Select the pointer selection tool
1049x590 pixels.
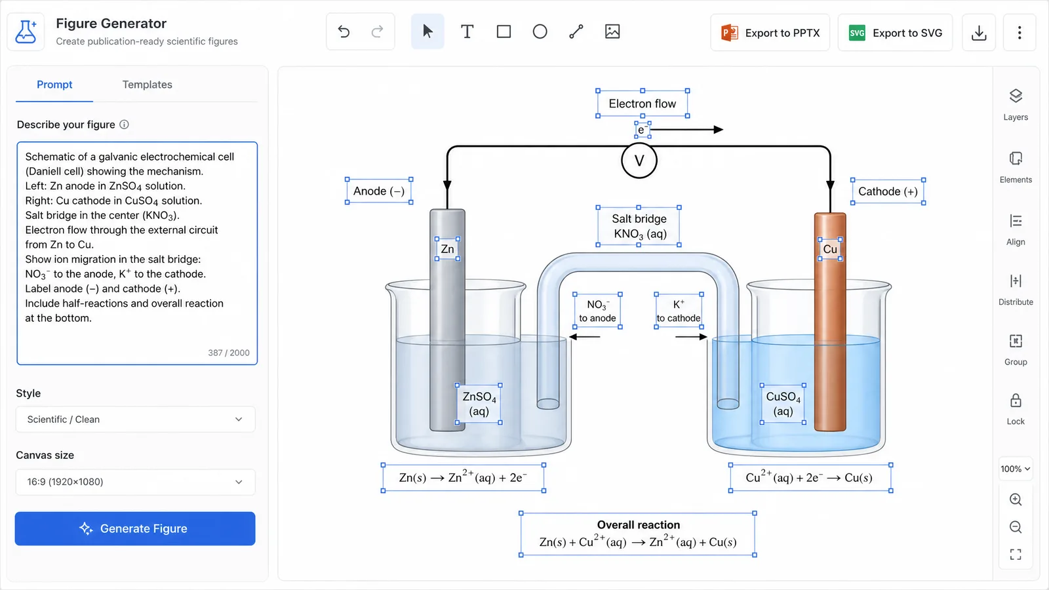[427, 31]
